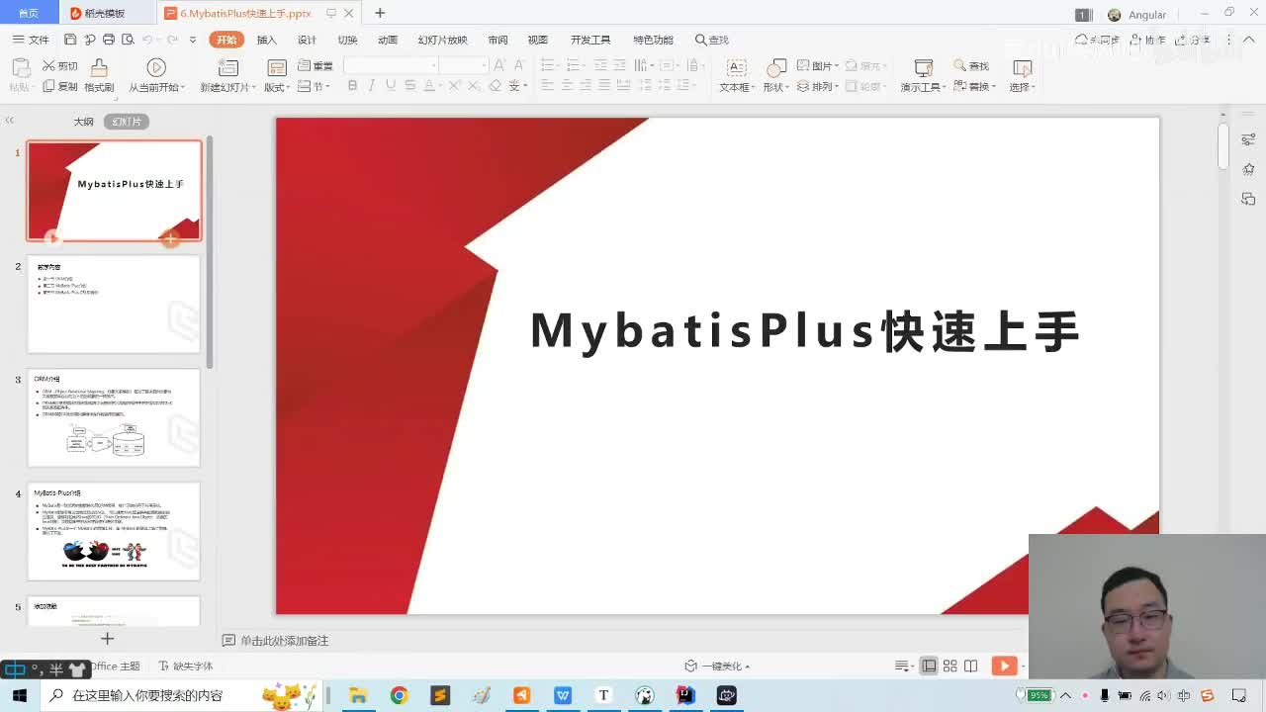
Task: Expand the 排列 arrange dropdown
Action: click(837, 88)
